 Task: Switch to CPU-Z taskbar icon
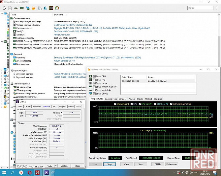(47, 172)
